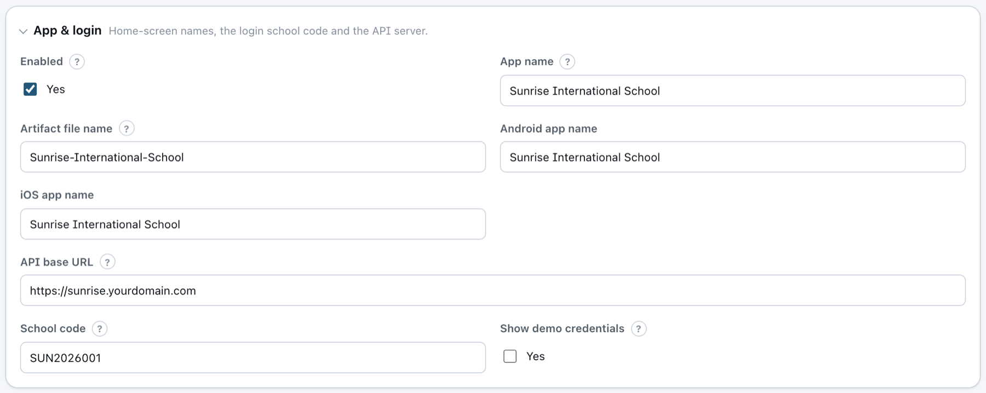Image resolution: width=986 pixels, height=393 pixels.
Task: Check the Show demo credentials checkbox
Action: tap(510, 356)
